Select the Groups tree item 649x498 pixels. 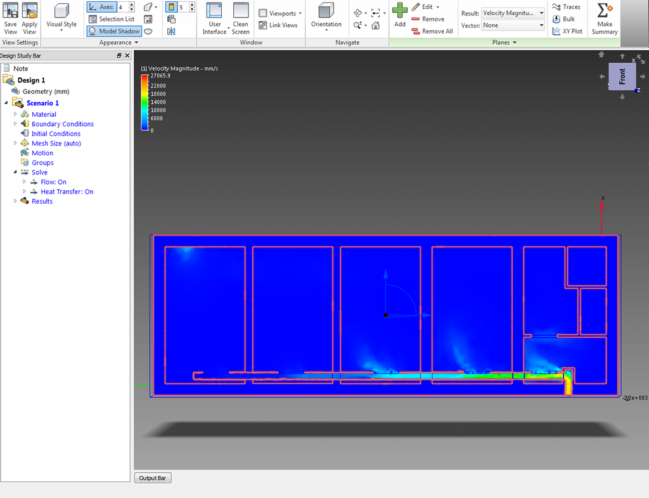pos(42,162)
